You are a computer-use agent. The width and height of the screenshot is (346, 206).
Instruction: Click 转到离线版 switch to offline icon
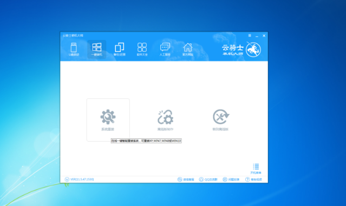(x=221, y=117)
